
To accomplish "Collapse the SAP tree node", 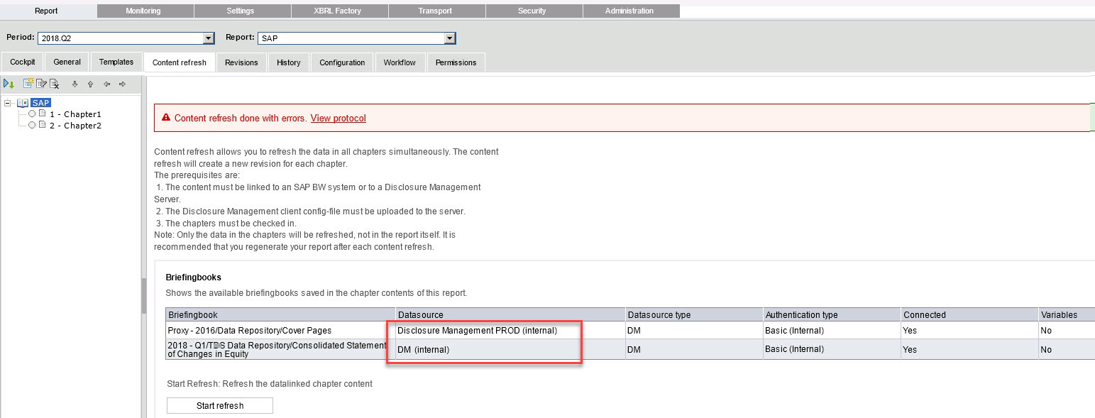I will tap(7, 103).
